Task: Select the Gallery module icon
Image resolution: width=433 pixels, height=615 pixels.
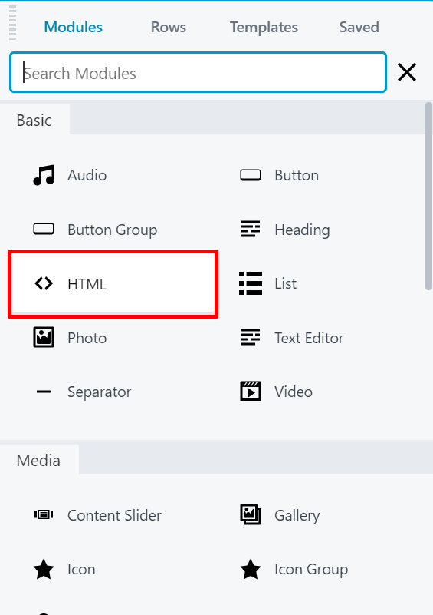Action: point(251,514)
